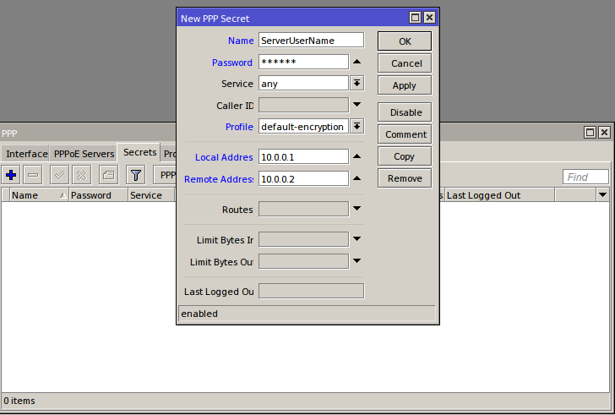Click the comment note icon in toolbar
Screen dimensions: 615x415
[x=108, y=175]
